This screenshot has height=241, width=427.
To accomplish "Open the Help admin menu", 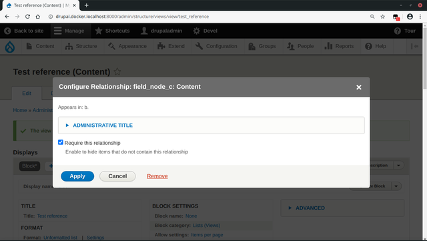I will [376, 46].
